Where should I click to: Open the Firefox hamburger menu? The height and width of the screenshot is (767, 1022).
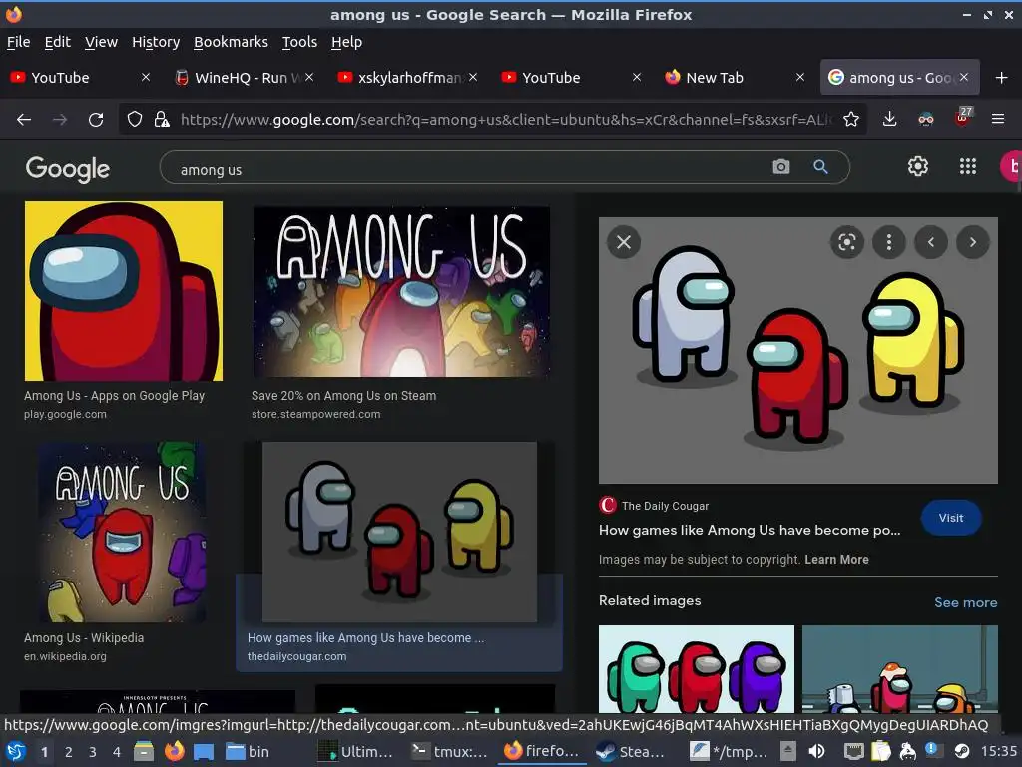tap(997, 120)
